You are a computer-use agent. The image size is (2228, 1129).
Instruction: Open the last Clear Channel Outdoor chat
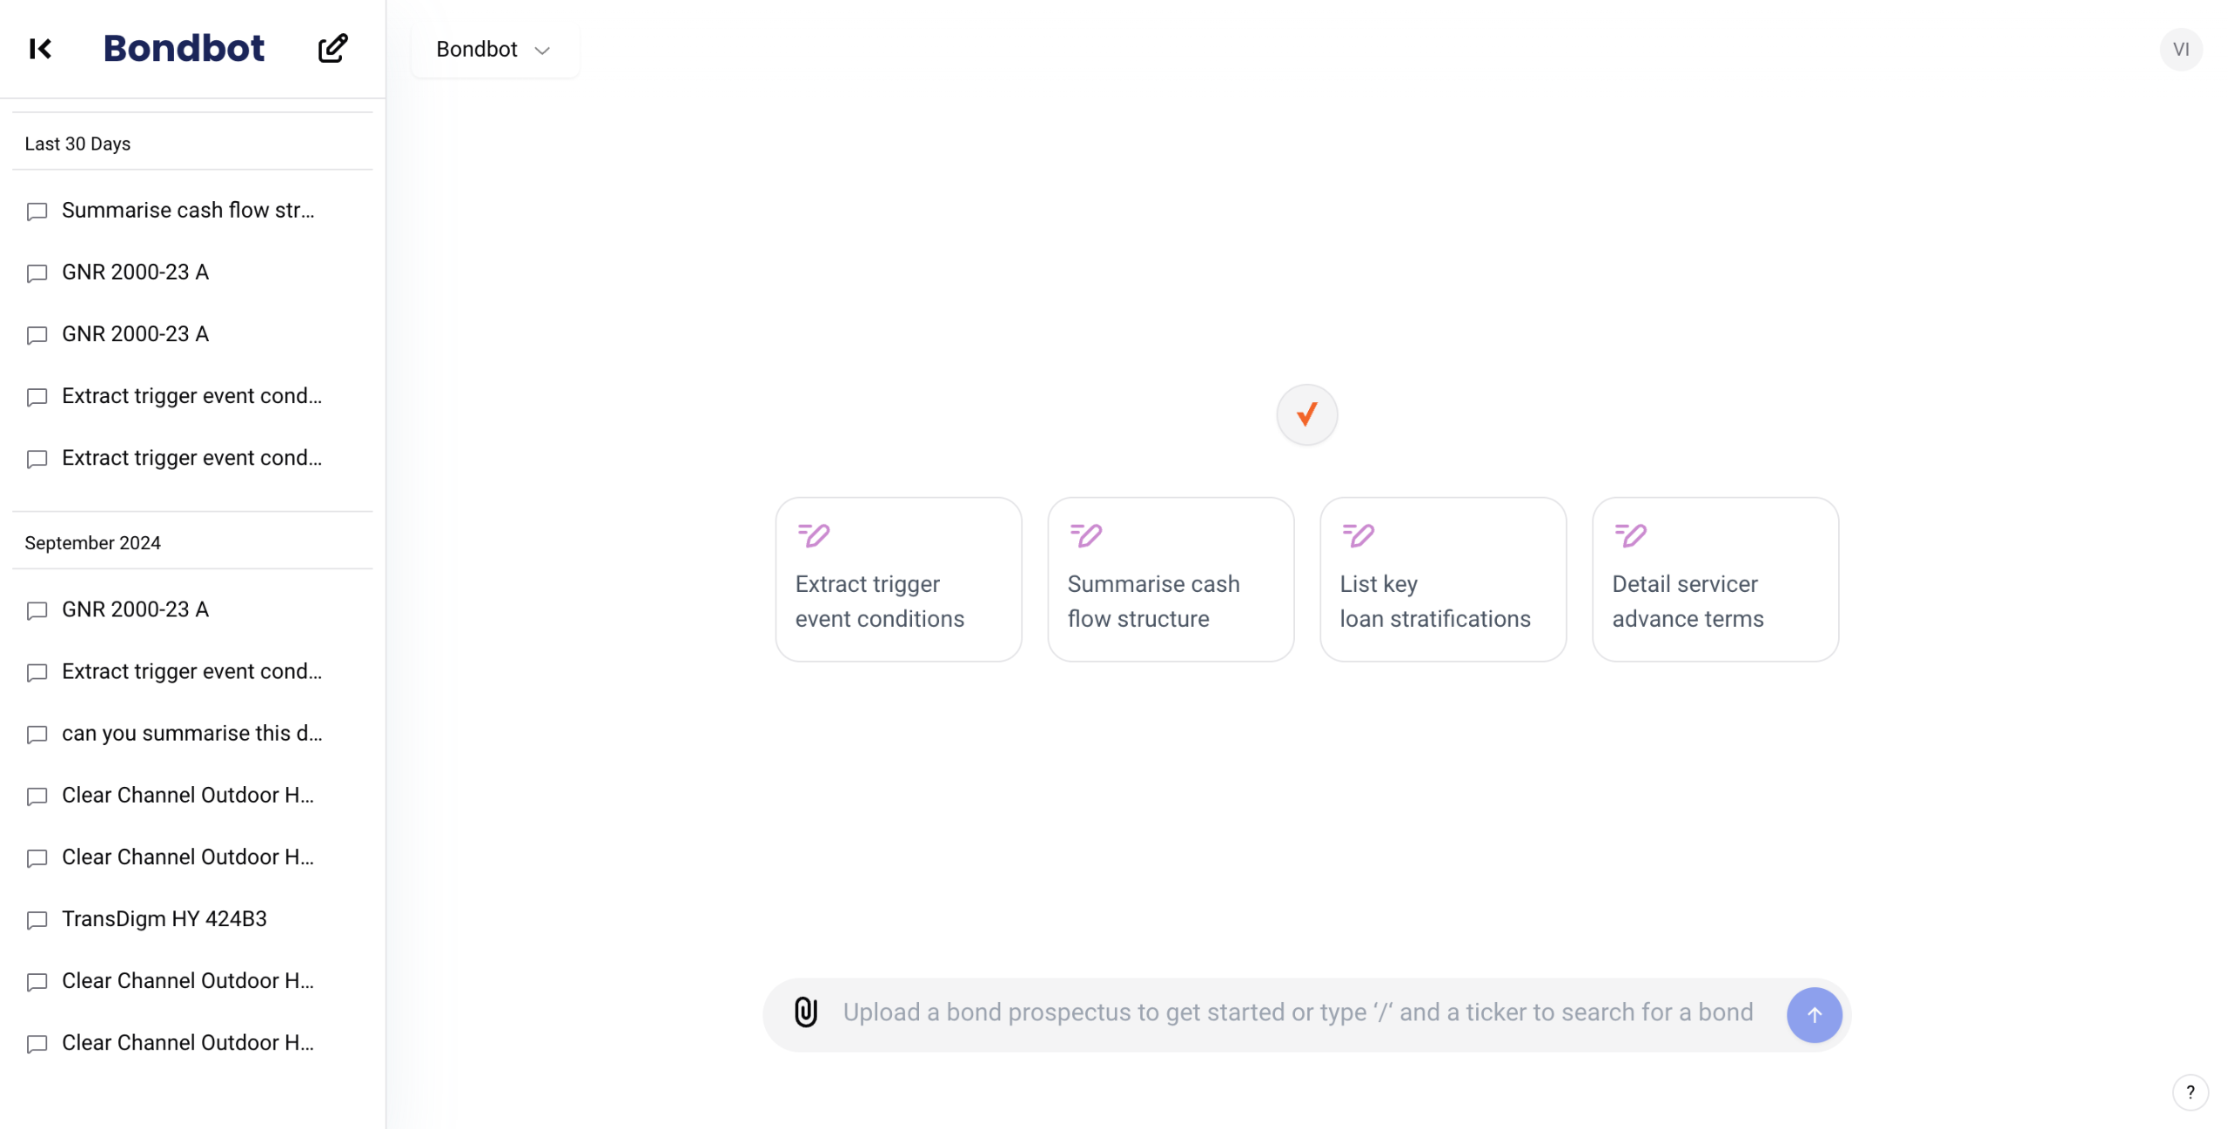click(187, 1043)
